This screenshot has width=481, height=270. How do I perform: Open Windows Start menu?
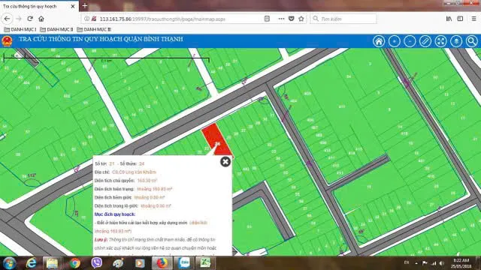pyautogui.click(x=9, y=263)
